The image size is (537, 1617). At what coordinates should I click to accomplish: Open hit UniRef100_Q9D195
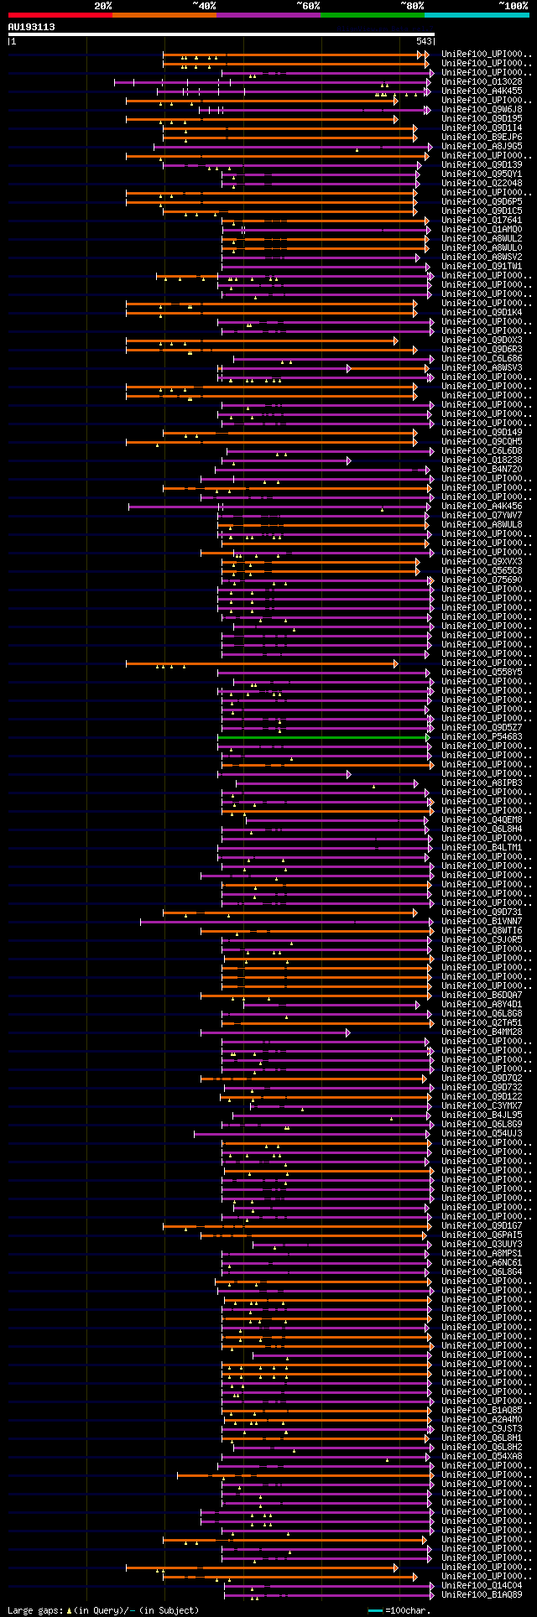click(482, 118)
